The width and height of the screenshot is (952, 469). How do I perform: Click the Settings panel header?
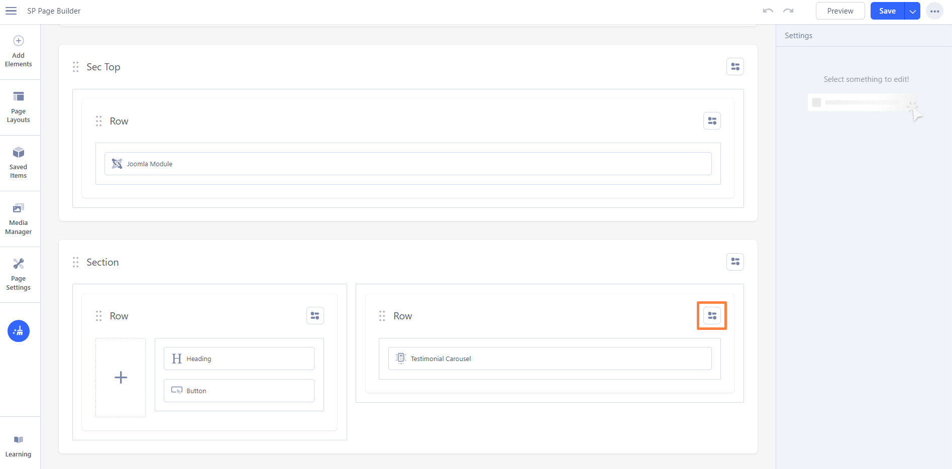click(x=798, y=36)
